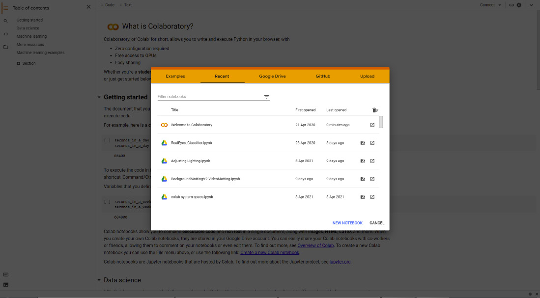Screen dimensions: 540x298
Task: Visit the jupyter.org link
Action: pyautogui.click(x=340, y=262)
